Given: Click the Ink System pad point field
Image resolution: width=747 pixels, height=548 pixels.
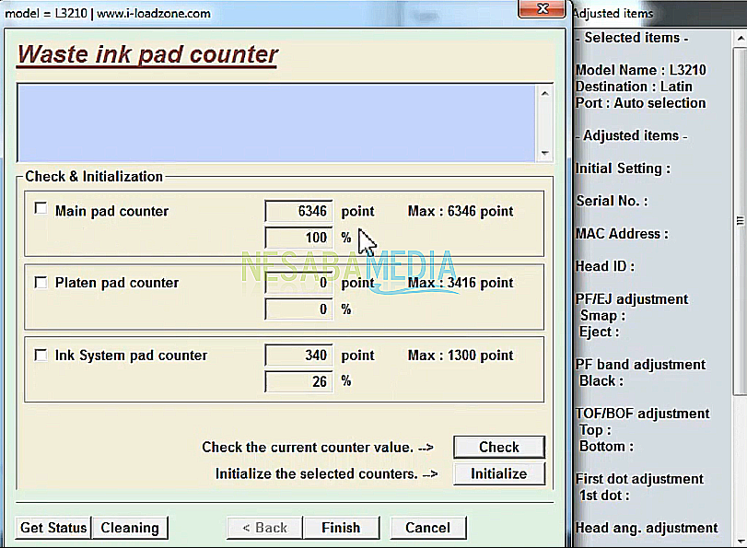Looking at the screenshot, I should [x=298, y=356].
